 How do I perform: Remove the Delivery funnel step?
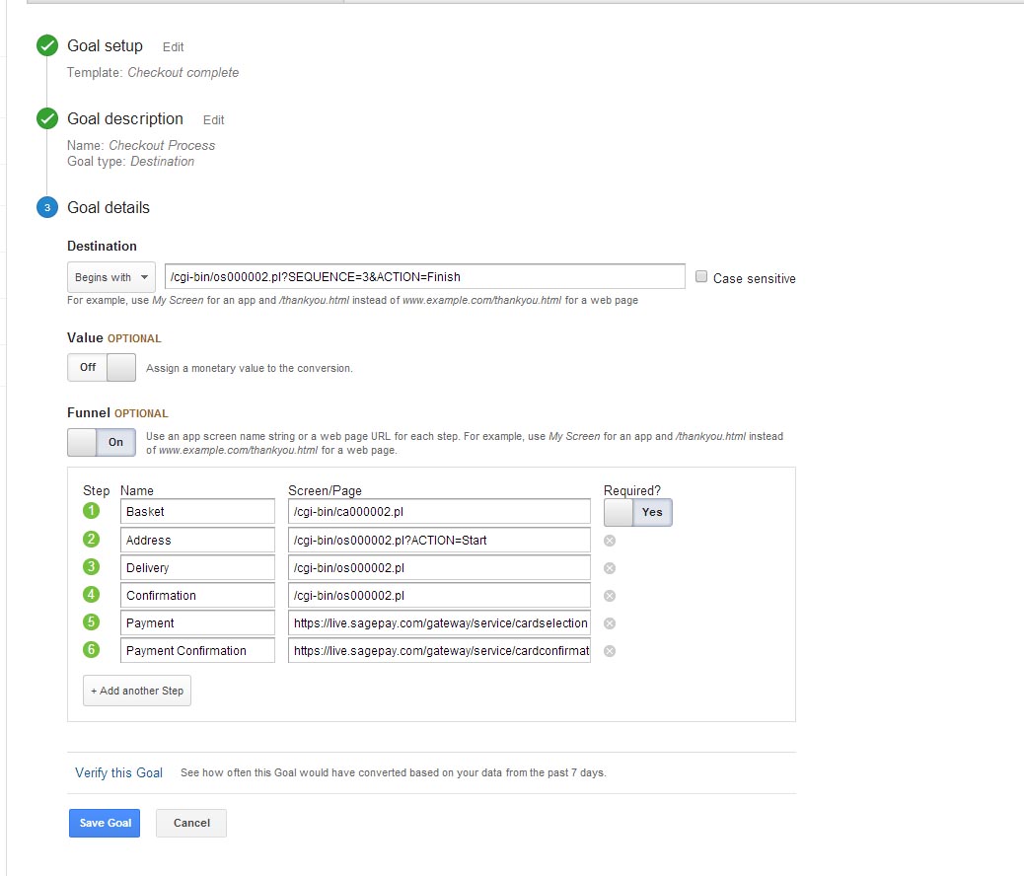tap(610, 568)
